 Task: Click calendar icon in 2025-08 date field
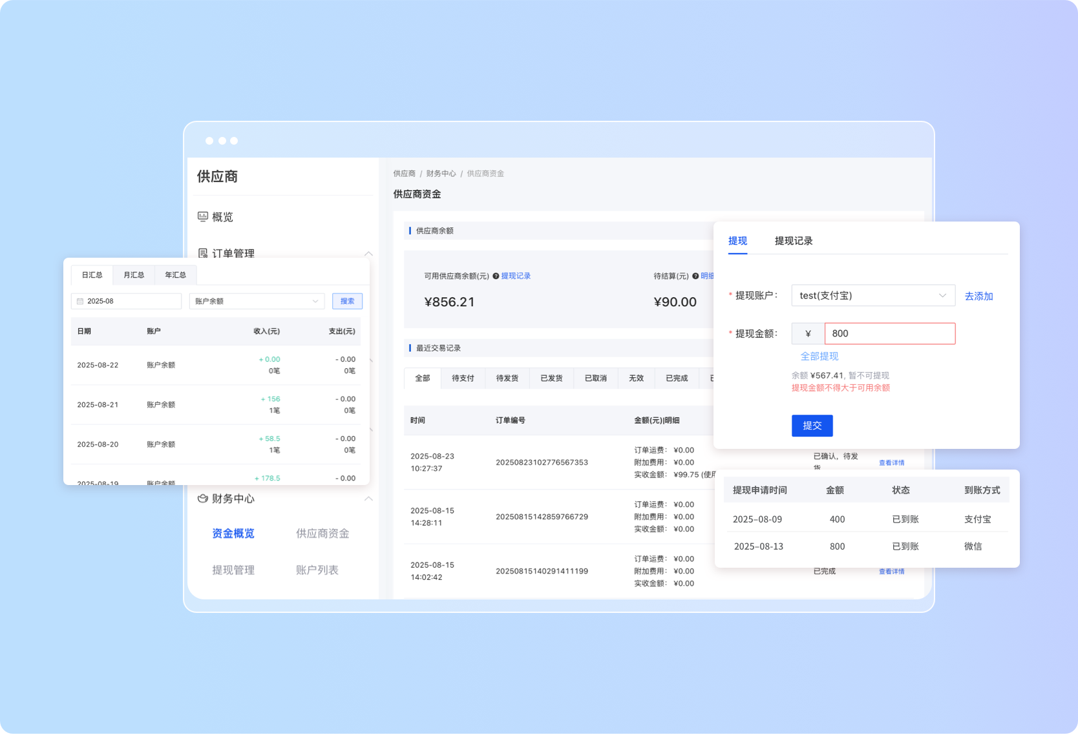pyautogui.click(x=80, y=302)
